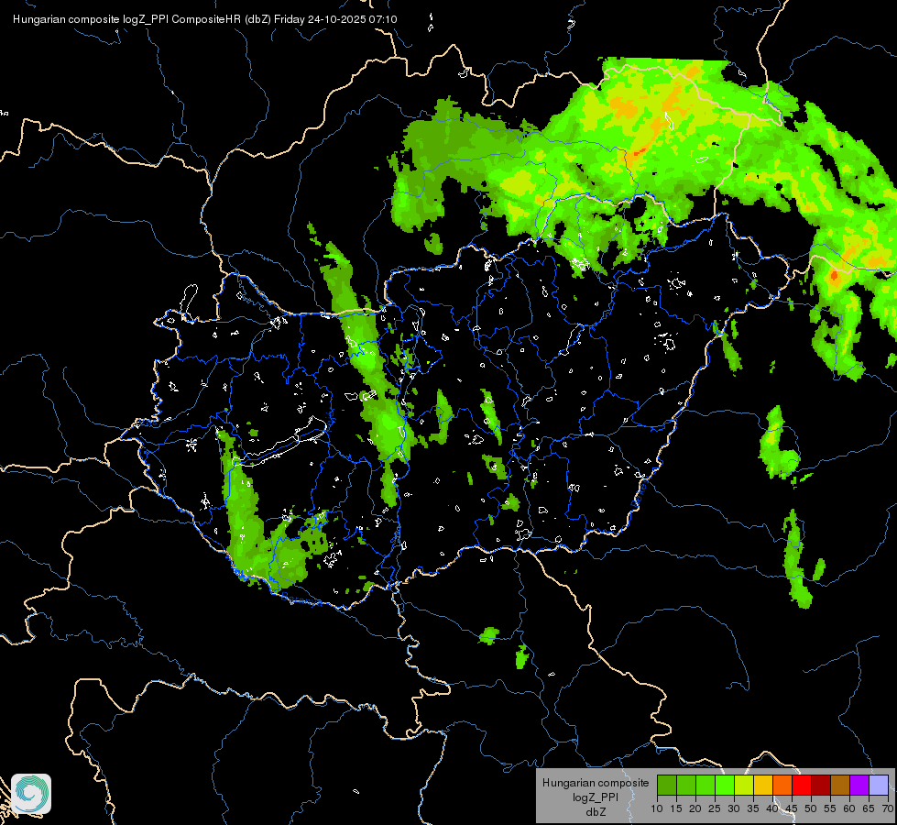The image size is (897, 825).
Task: Click the '55' legend scale value
Action: [830, 809]
